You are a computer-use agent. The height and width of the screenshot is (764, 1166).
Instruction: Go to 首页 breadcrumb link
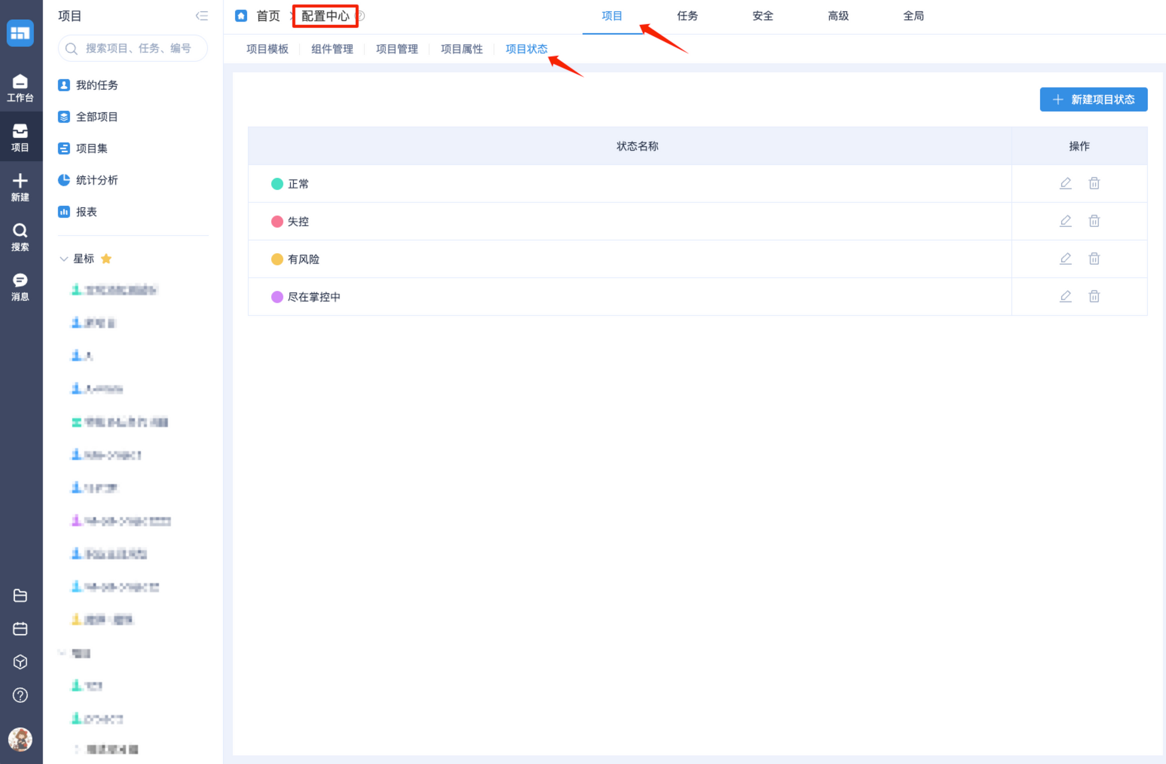pyautogui.click(x=268, y=16)
